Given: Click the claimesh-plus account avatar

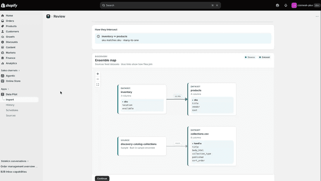Looking at the screenshot, I should click(x=294, y=5).
